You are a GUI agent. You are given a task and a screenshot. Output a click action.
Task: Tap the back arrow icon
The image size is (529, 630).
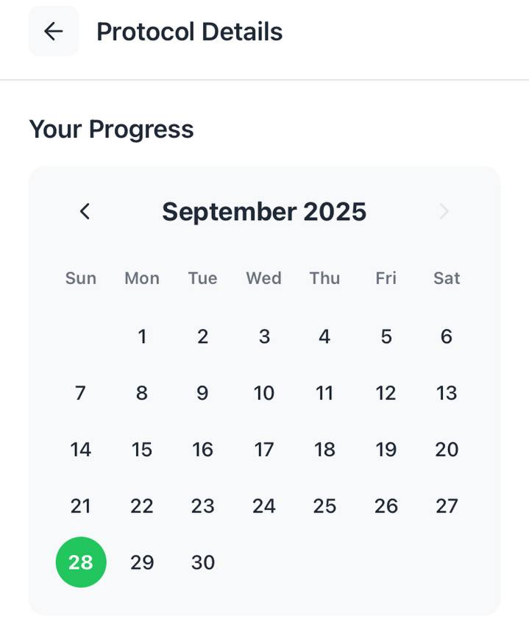(x=53, y=31)
